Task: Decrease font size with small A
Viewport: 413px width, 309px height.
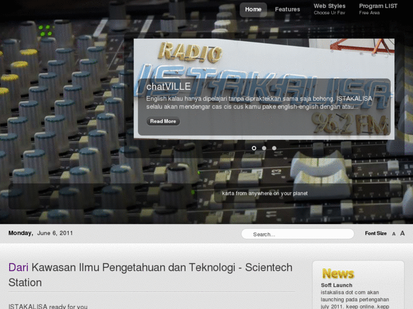Action: [394, 234]
